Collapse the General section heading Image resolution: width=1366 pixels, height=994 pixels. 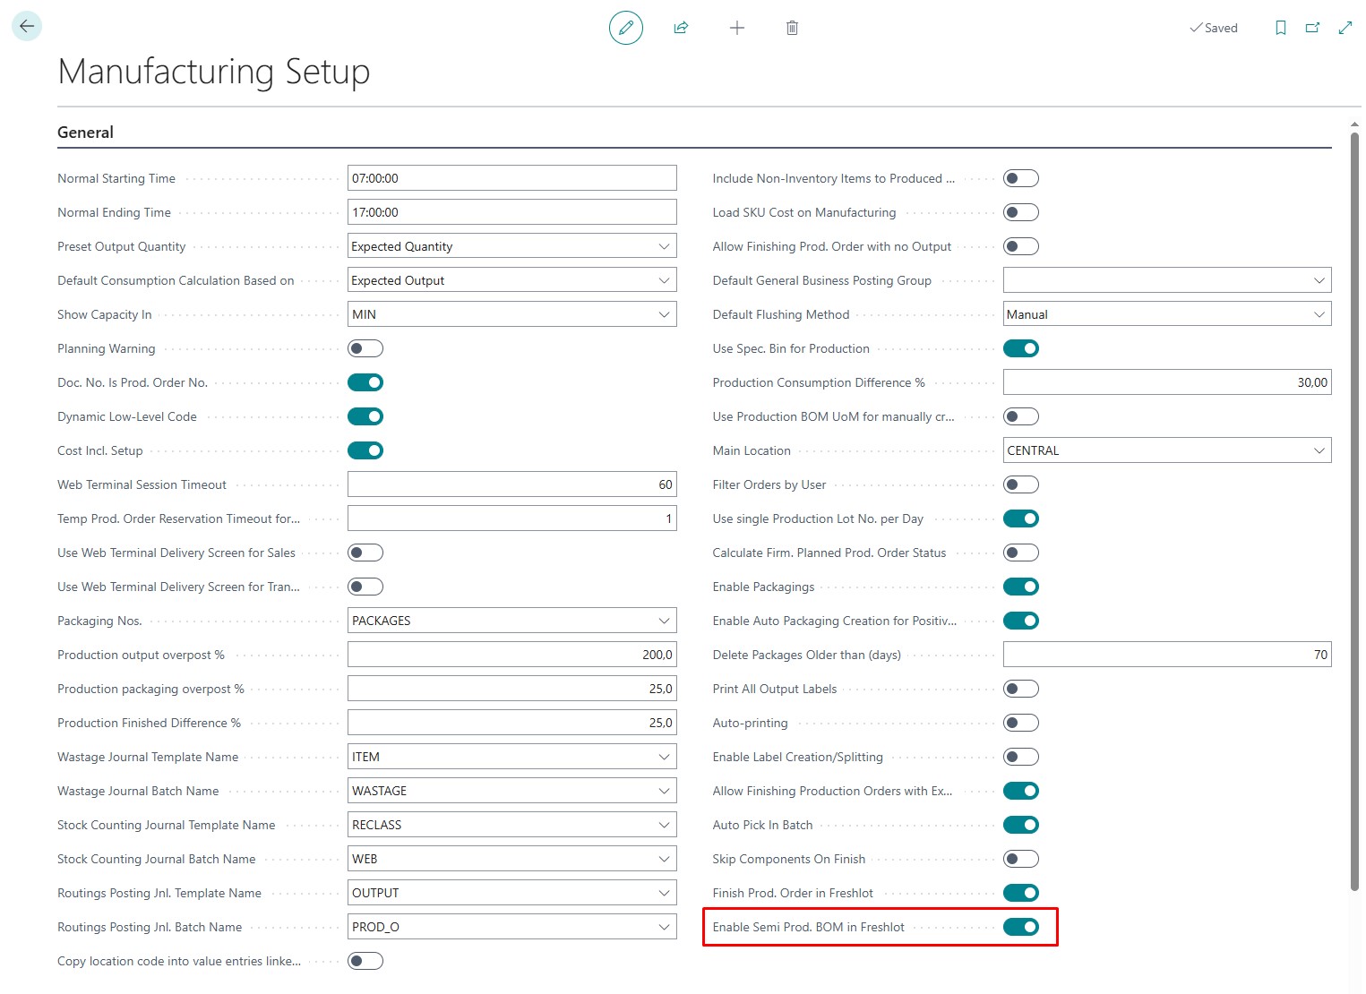(x=85, y=133)
